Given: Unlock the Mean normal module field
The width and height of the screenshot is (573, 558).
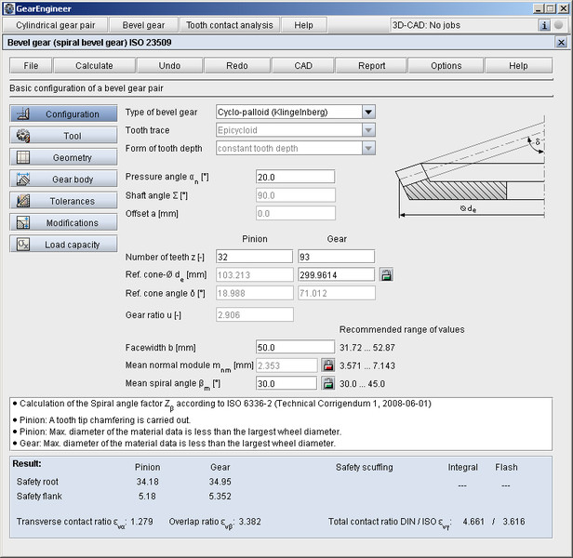Looking at the screenshot, I should (x=327, y=365).
